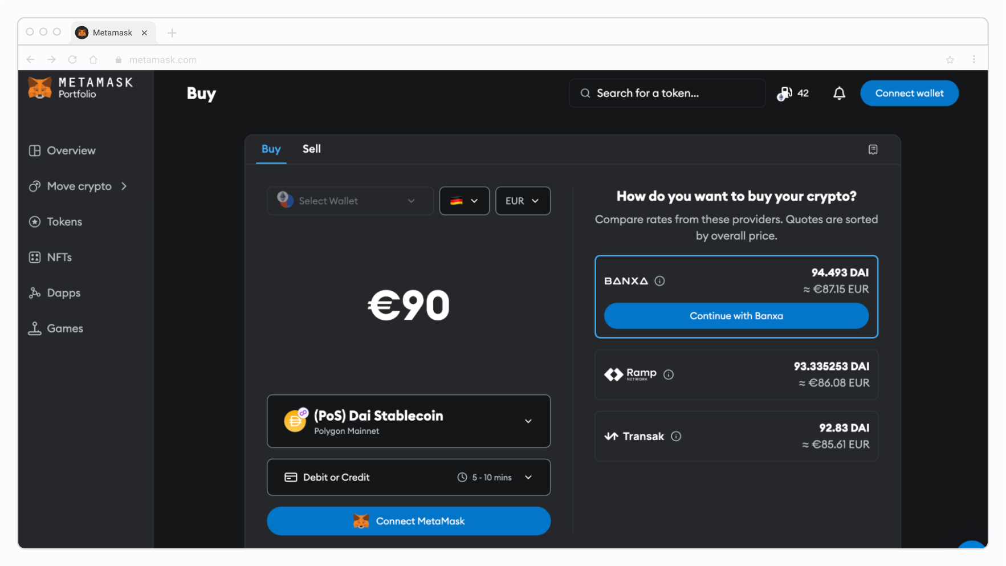Go back in the browser
The height and width of the screenshot is (566, 1006).
coord(31,59)
